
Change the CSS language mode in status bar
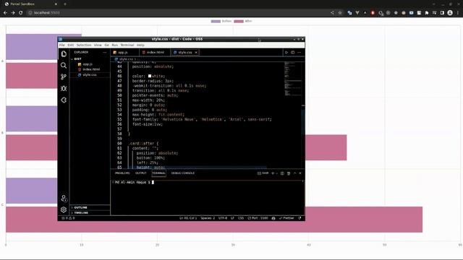pyautogui.click(x=241, y=218)
